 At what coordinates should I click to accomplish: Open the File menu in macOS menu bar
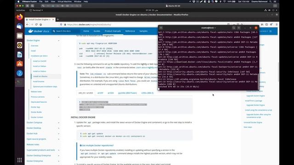(41, 1)
